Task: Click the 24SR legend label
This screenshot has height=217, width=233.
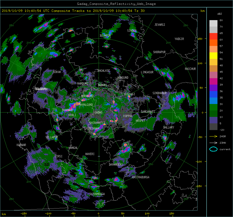Action: 223,136
